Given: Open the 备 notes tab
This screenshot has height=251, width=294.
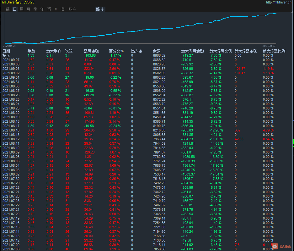Looking at the screenshot, I should pyautogui.click(x=63, y=9).
